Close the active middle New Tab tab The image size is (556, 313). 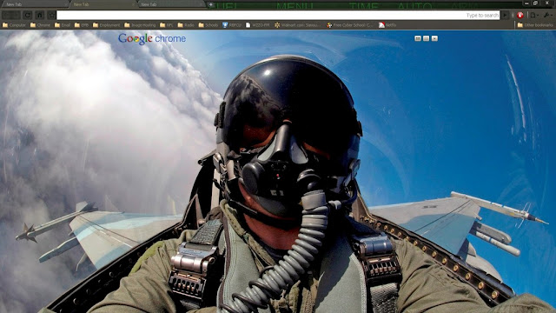(133, 4)
